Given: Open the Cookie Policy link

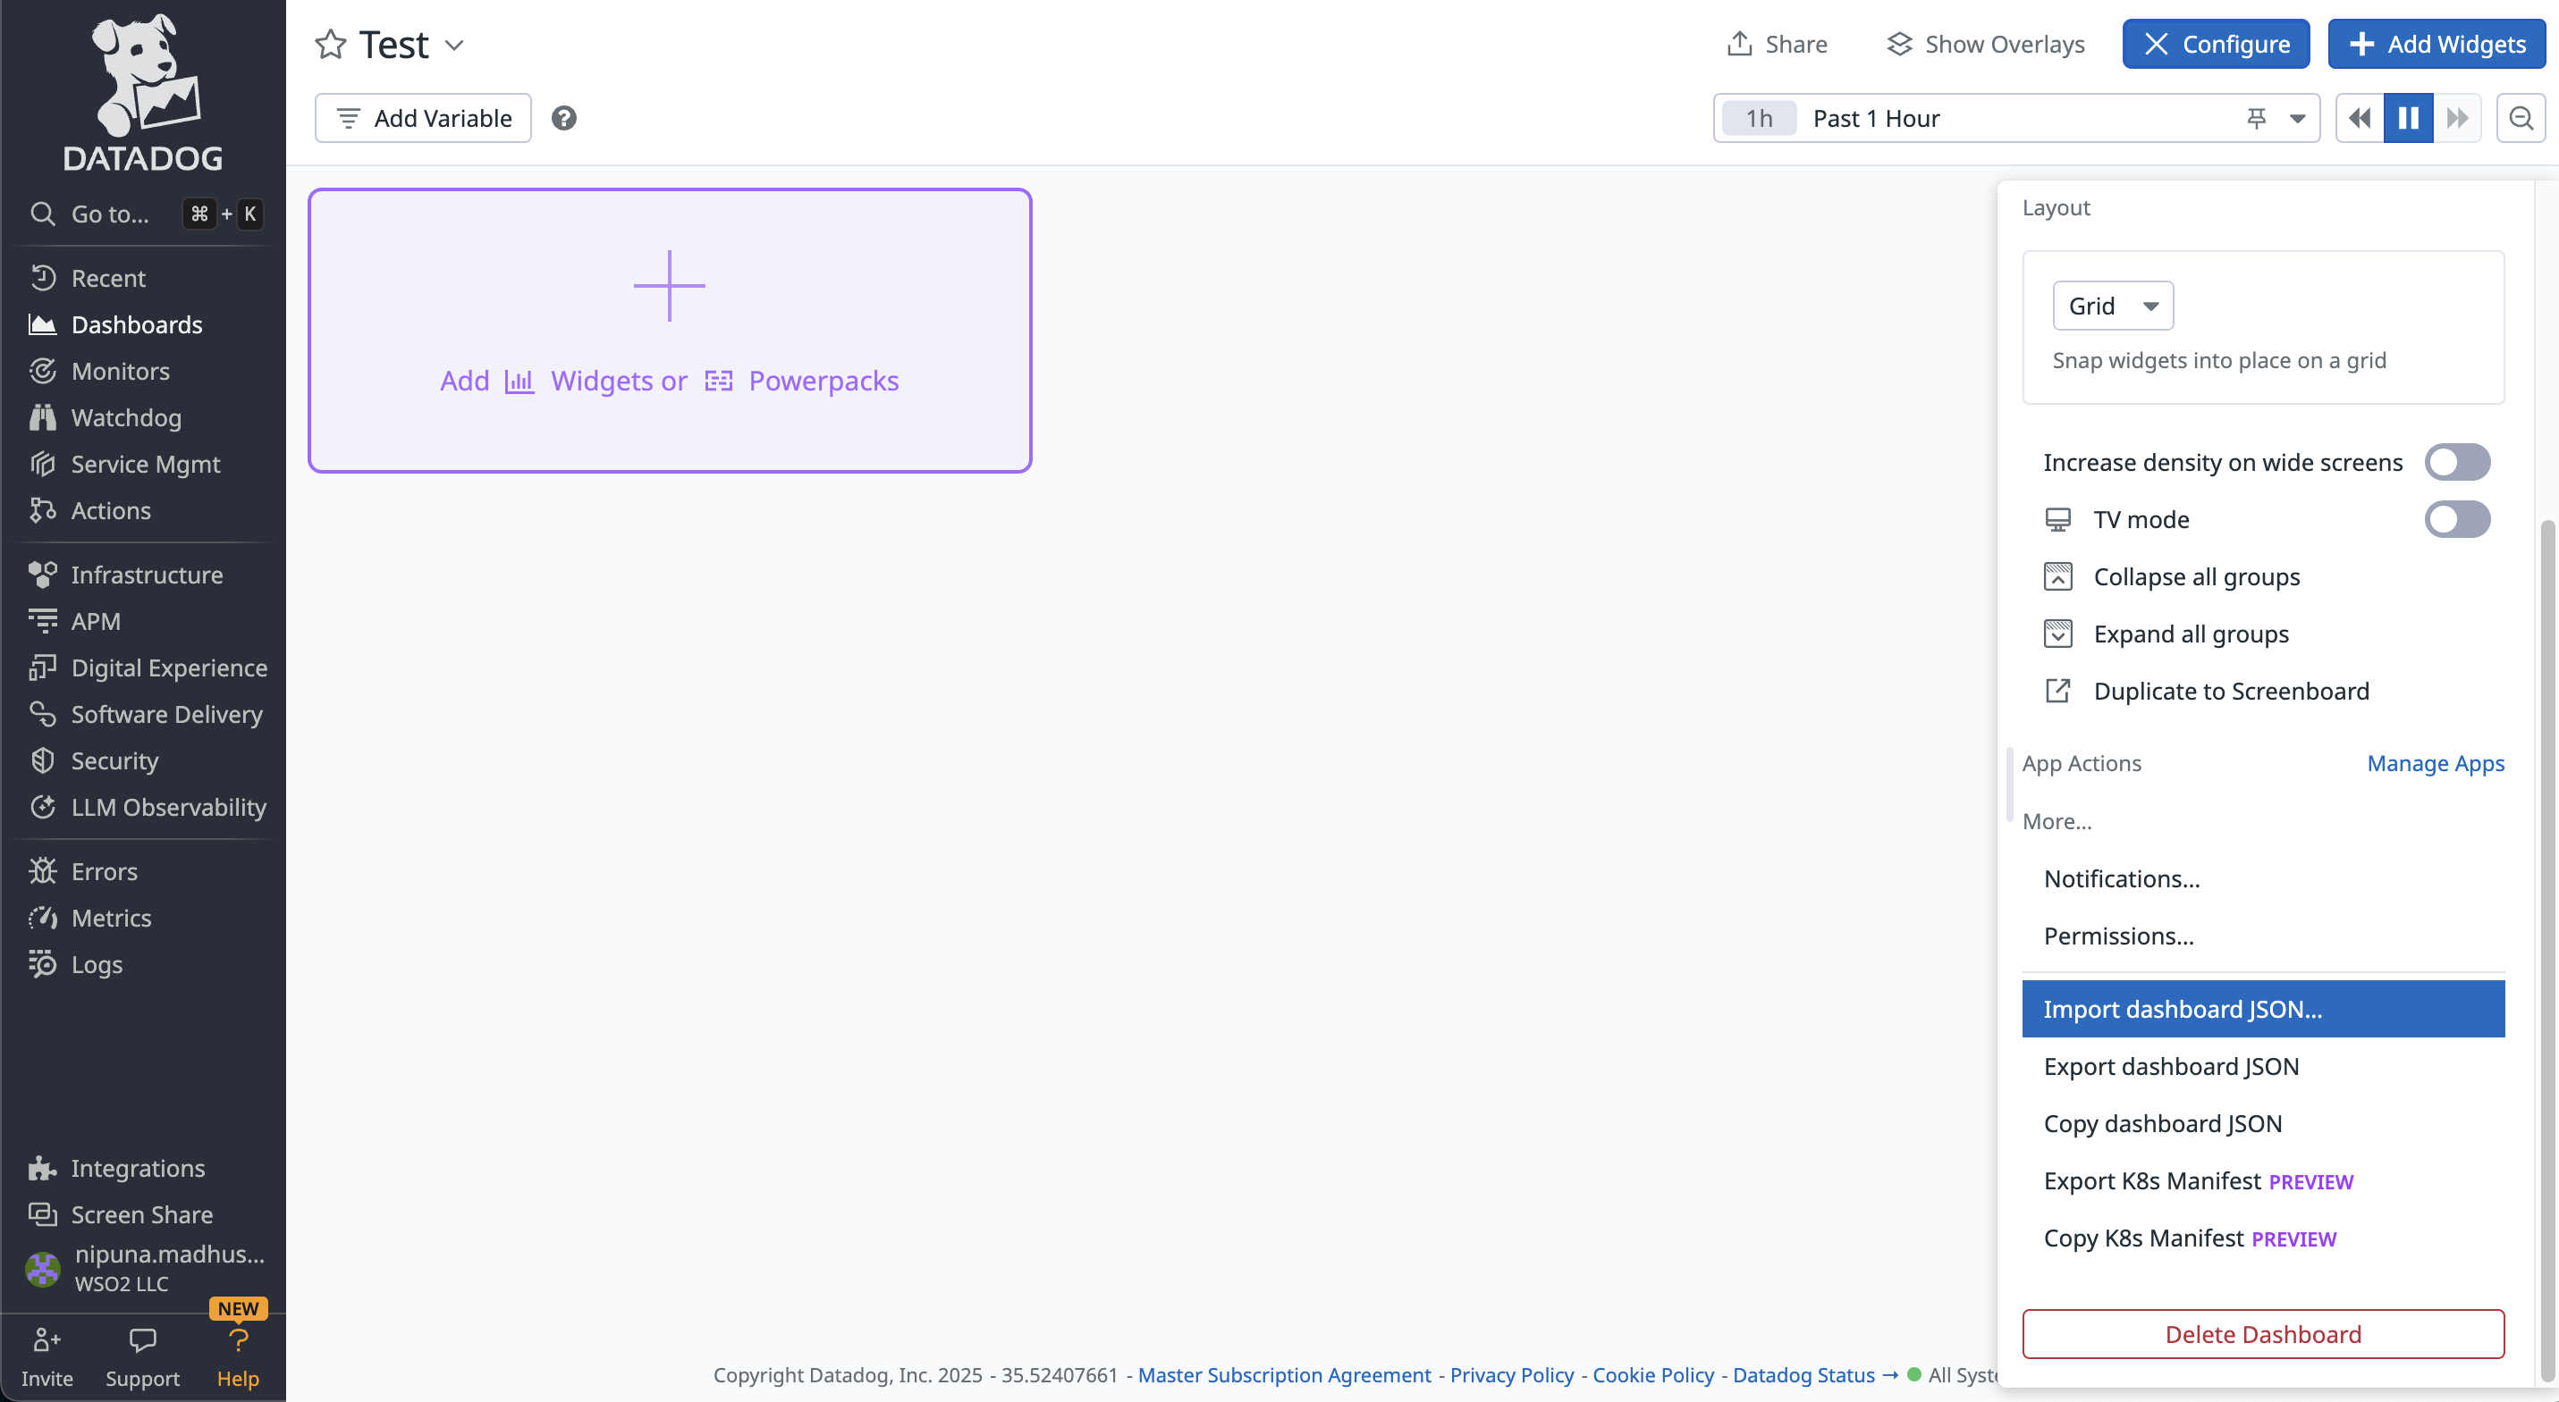Looking at the screenshot, I should coord(1654,1375).
